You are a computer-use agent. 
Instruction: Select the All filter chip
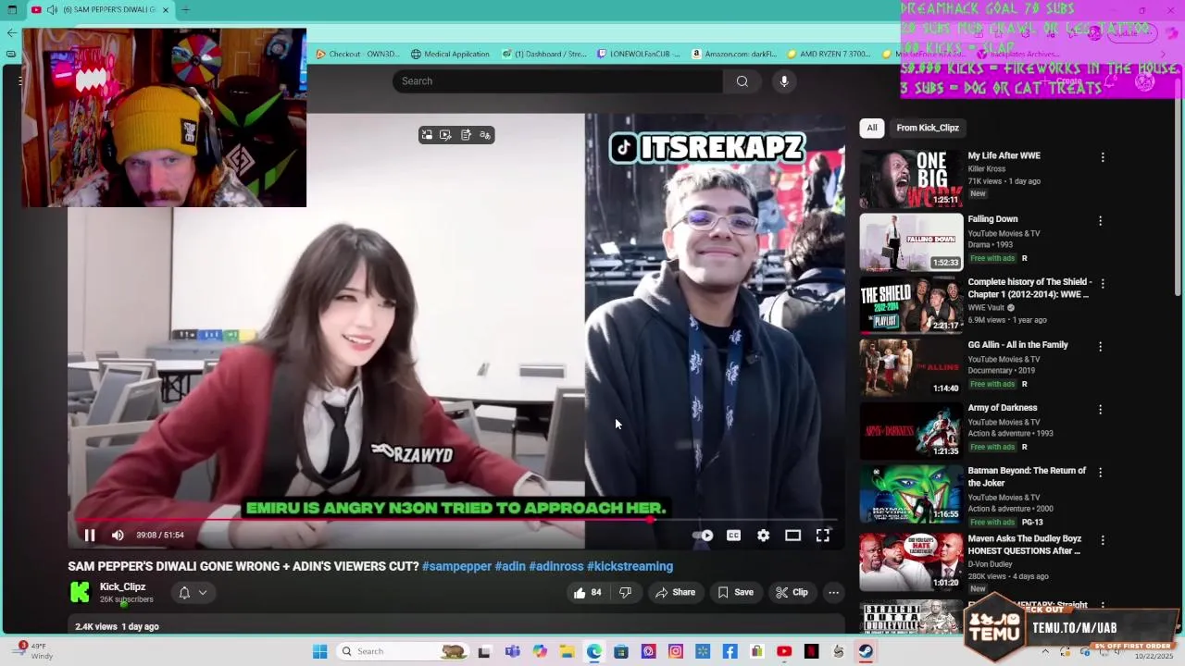coord(872,128)
